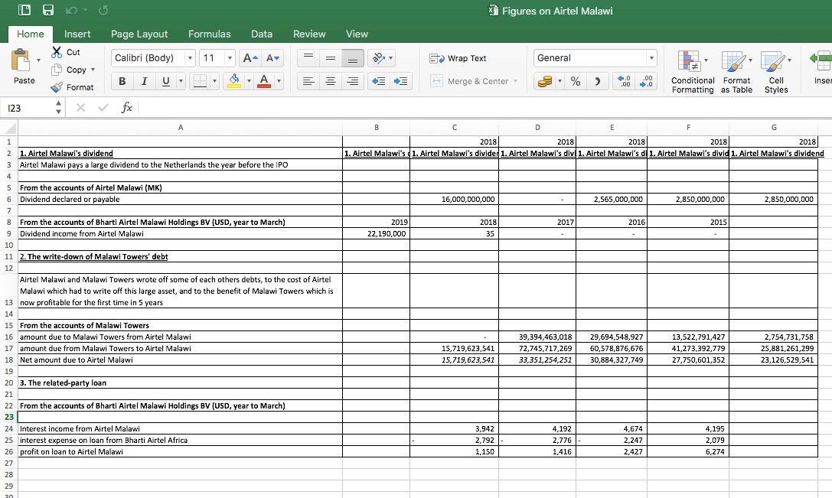Open the Insert ribbon tab
832x498 pixels.
point(77,34)
